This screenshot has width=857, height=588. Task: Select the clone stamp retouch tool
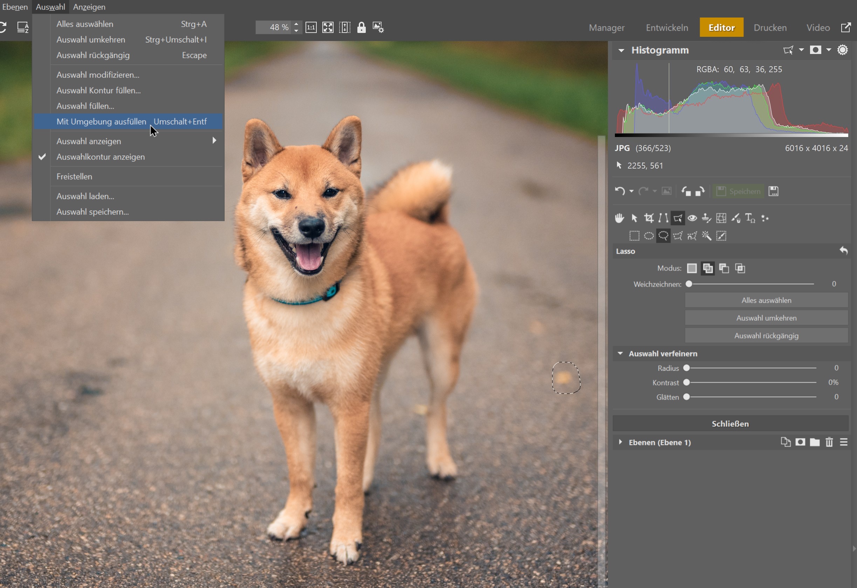point(707,218)
